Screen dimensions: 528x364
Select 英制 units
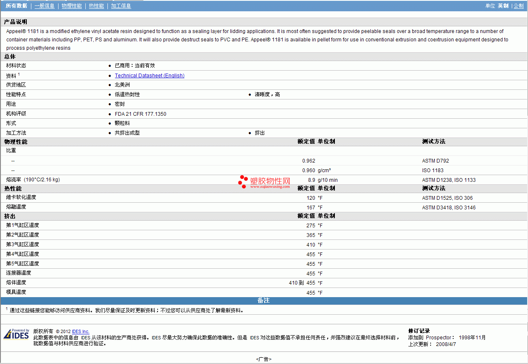(x=503, y=6)
